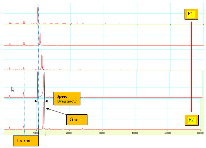The width and height of the screenshot is (206, 148).
Task: Select the broad tall peak in the fourth spectrum
Action: point(44,86)
